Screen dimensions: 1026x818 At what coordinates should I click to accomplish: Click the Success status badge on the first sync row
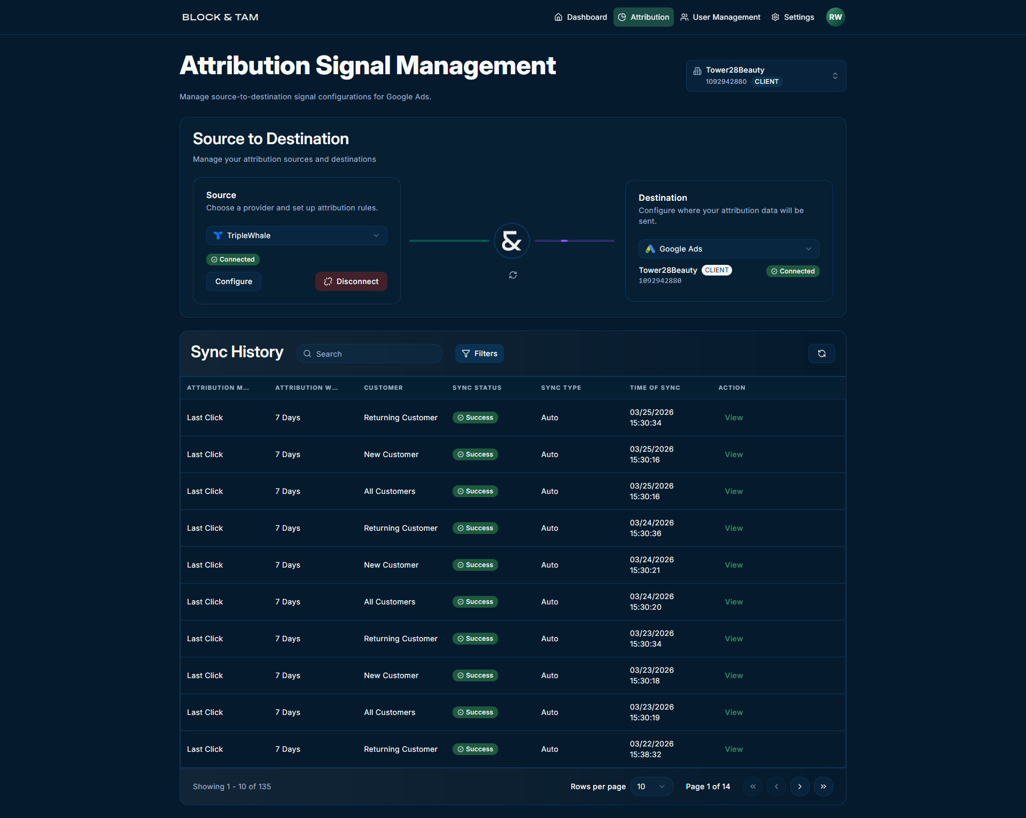coord(475,417)
